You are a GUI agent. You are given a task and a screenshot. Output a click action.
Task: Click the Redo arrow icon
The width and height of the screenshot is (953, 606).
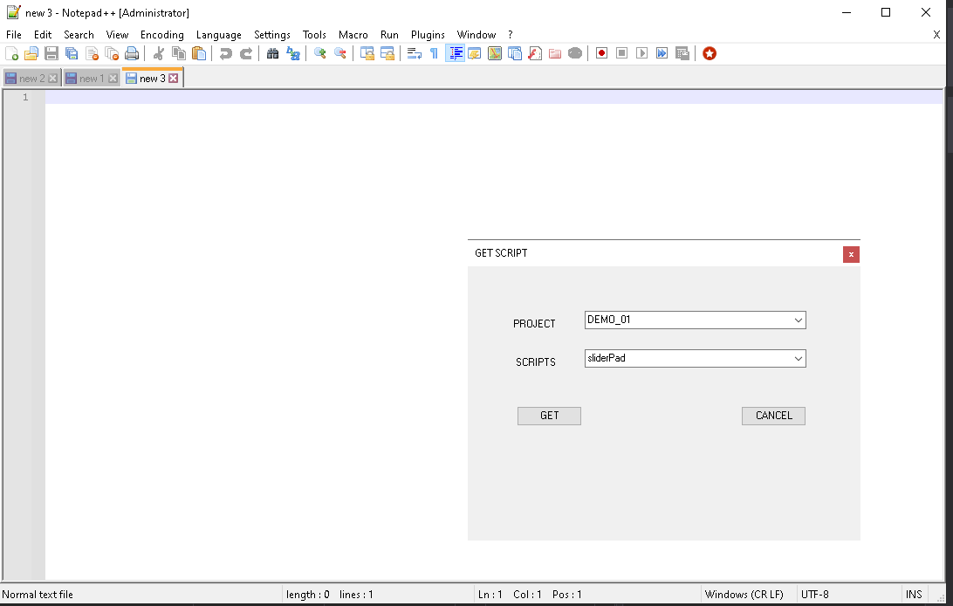[x=245, y=53]
